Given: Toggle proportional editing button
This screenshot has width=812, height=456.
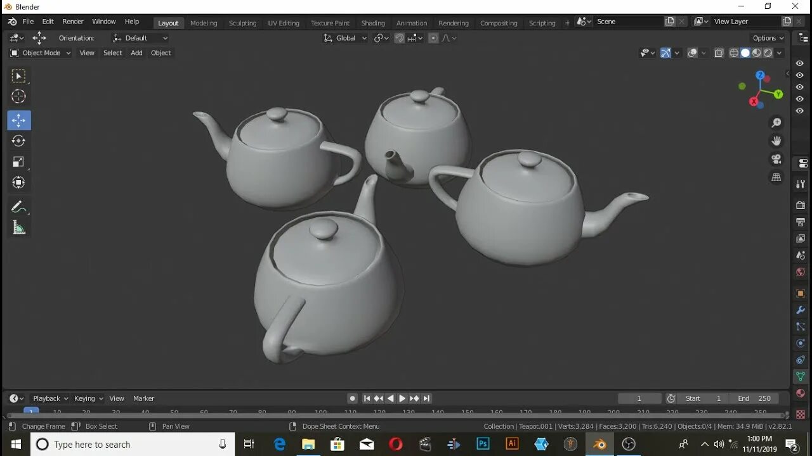Looking at the screenshot, I should [x=433, y=38].
